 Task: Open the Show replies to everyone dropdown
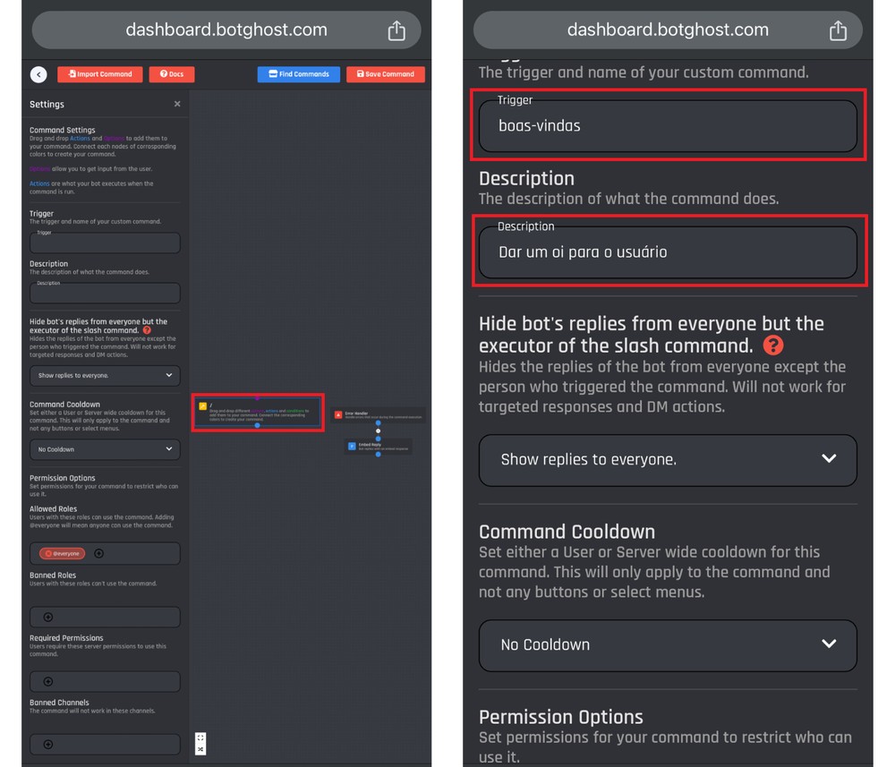coord(667,460)
